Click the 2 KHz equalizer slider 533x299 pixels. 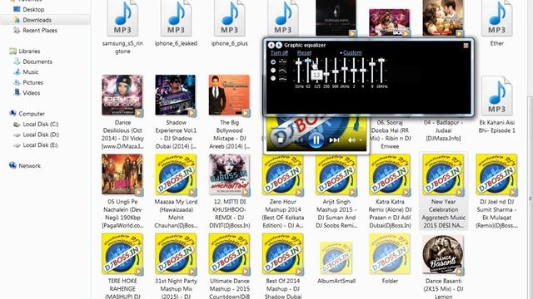(354, 70)
